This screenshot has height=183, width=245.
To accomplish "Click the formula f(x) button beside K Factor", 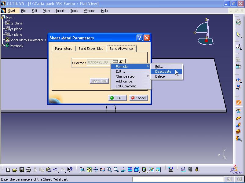I will point(122,62).
